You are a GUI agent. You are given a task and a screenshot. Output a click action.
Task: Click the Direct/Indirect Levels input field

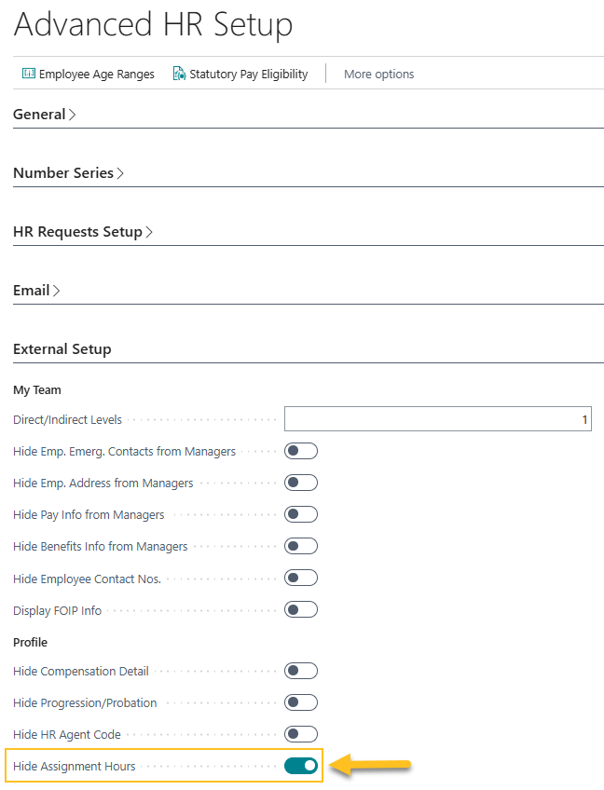point(436,418)
